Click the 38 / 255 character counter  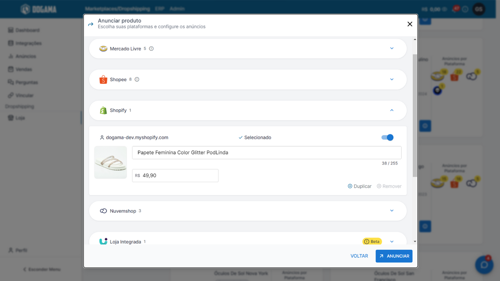coord(390,163)
